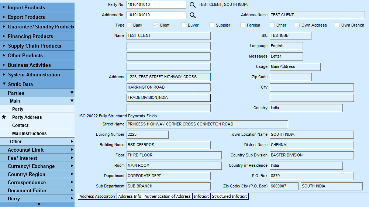Click the address line TRADE DIVISION,INDIA
This screenshot has width=369, height=207.
169,98
